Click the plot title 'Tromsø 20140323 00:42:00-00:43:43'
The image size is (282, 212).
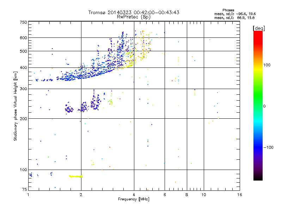[x=134, y=12]
